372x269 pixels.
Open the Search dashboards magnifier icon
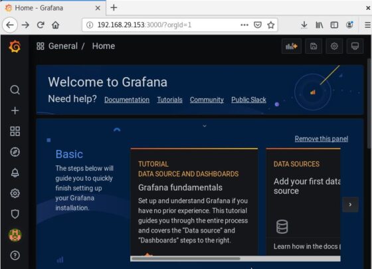tap(15, 90)
